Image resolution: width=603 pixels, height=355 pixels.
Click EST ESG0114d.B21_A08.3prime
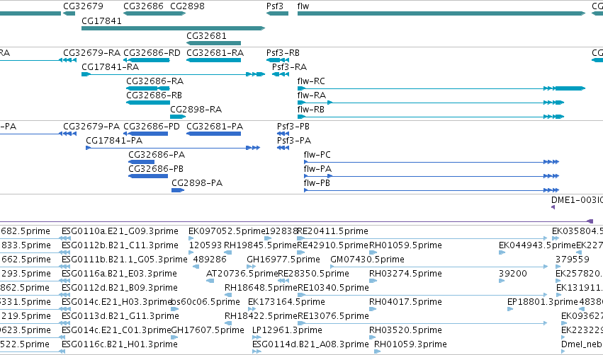pyautogui.click(x=310, y=344)
